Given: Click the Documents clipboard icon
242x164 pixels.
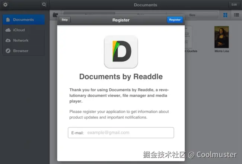Looking at the screenshot, I should (x=8, y=20).
